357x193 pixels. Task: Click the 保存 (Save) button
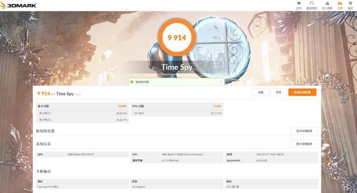(x=279, y=92)
